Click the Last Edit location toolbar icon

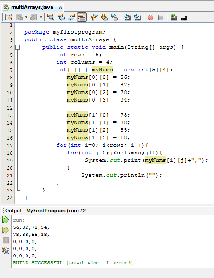[9, 17]
